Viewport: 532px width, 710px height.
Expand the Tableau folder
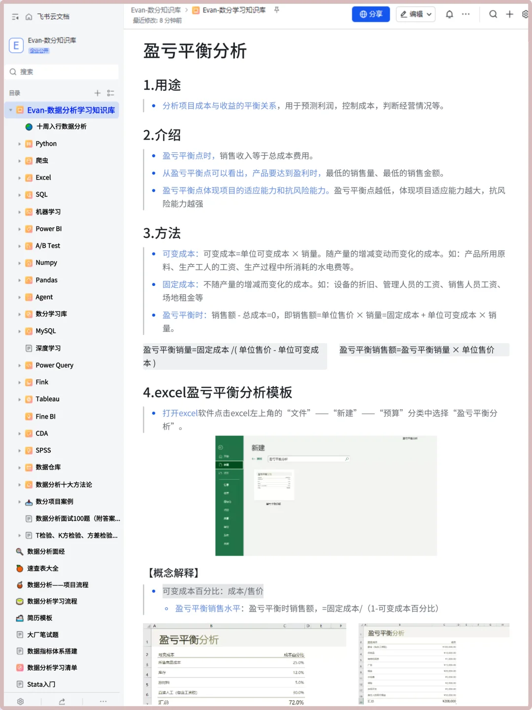coord(20,399)
